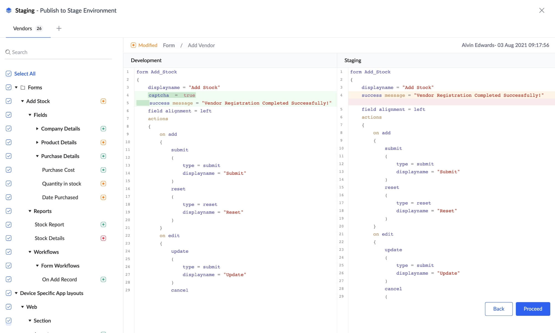This screenshot has height=333, width=555.
Task: Click the orange modified status icon beside Add Stock
Action: (103, 101)
